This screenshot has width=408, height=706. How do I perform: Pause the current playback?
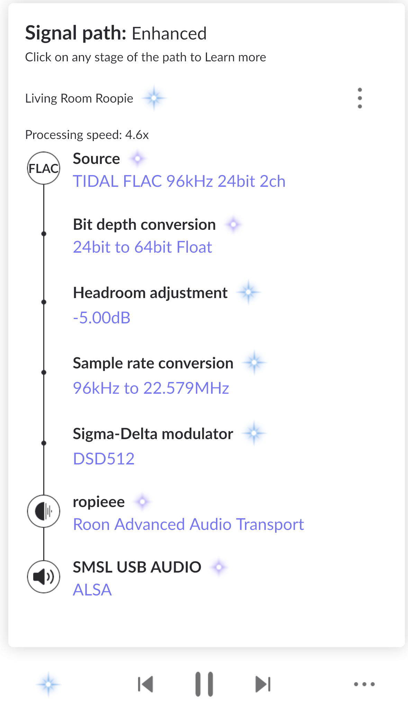click(204, 684)
